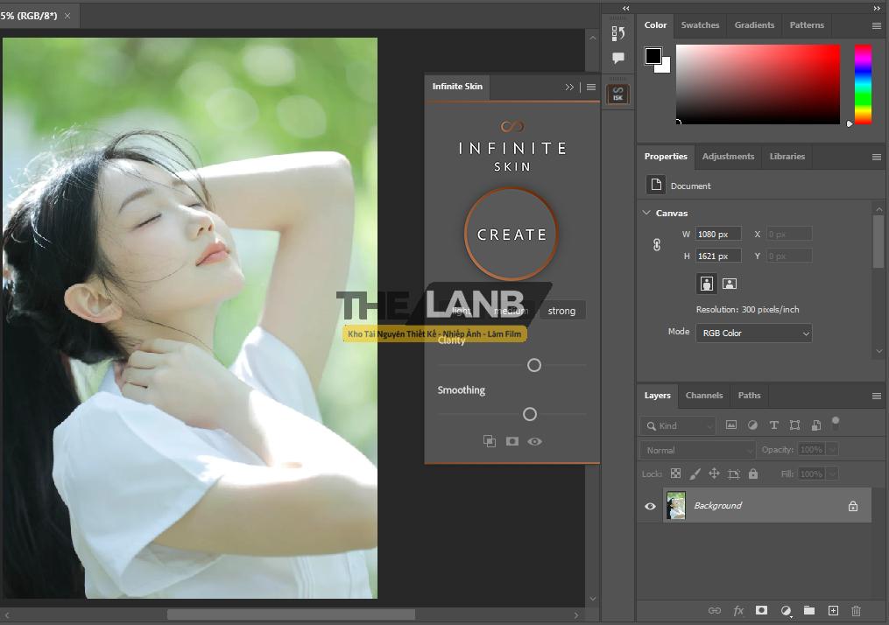Choose the strong intensity button
The width and height of the screenshot is (889, 625).
coord(561,311)
